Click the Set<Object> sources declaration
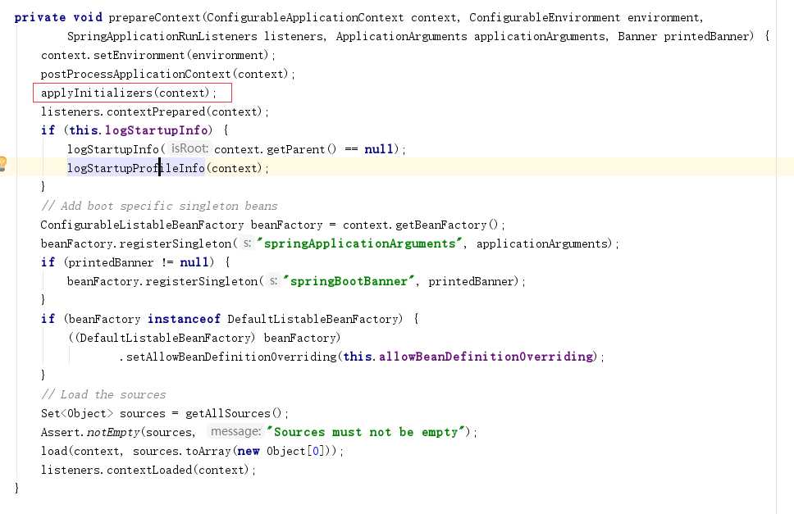Viewport: 794px width, 514px height. pyautogui.click(x=103, y=414)
